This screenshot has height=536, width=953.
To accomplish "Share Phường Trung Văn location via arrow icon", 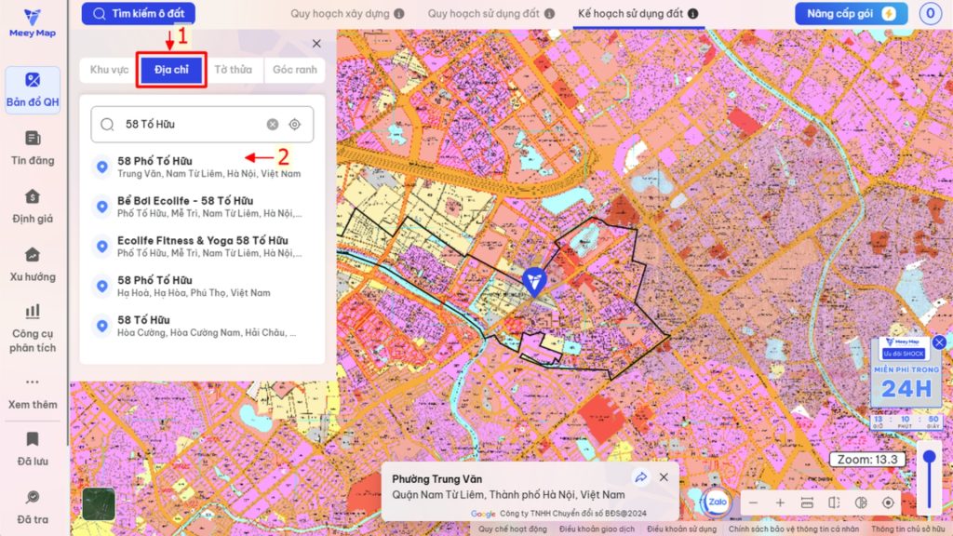I will pos(640,477).
